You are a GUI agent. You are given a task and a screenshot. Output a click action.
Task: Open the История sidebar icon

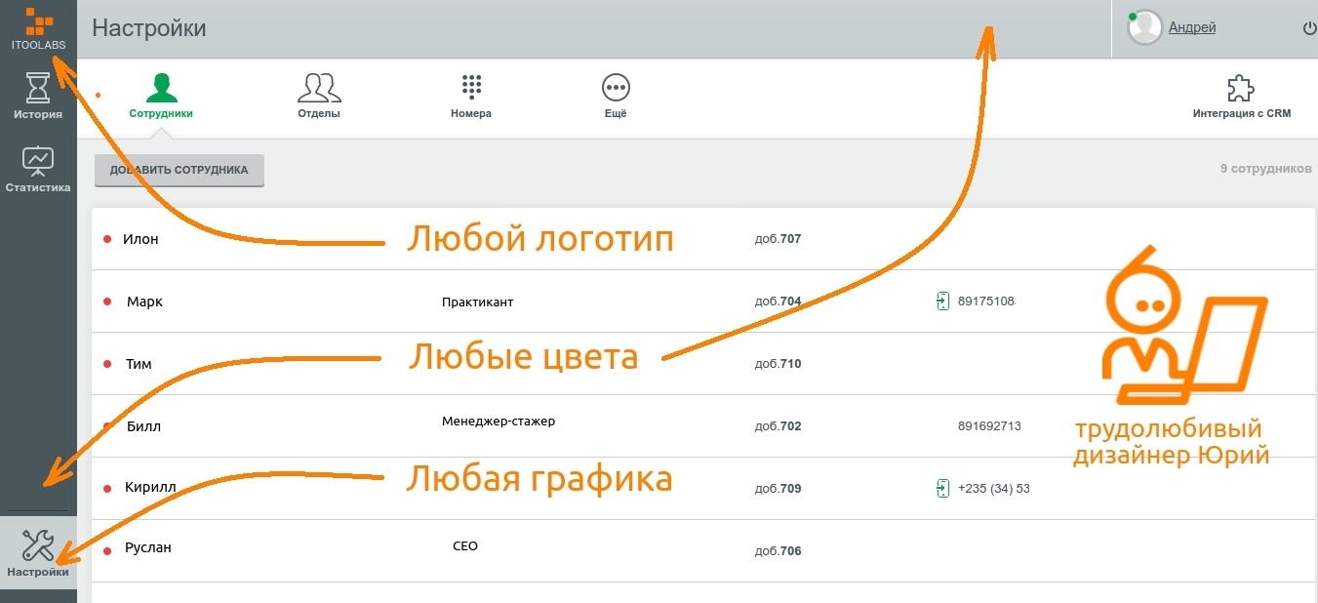tap(38, 95)
